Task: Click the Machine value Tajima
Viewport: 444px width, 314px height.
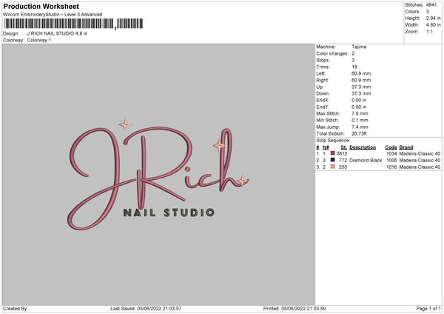Action: point(359,47)
